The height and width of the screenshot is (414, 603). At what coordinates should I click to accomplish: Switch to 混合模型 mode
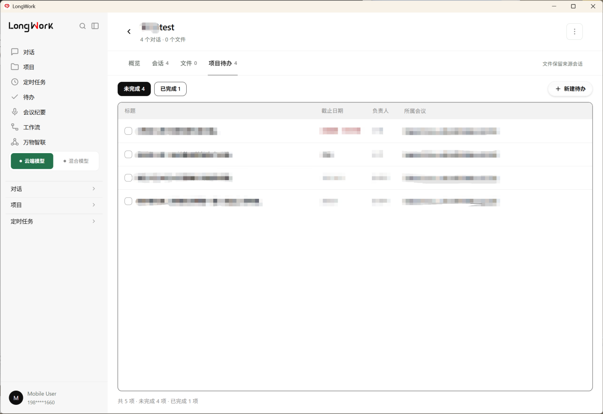coord(76,161)
